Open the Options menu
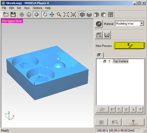The height and width of the screenshot is (133, 147). (x=38, y=8)
